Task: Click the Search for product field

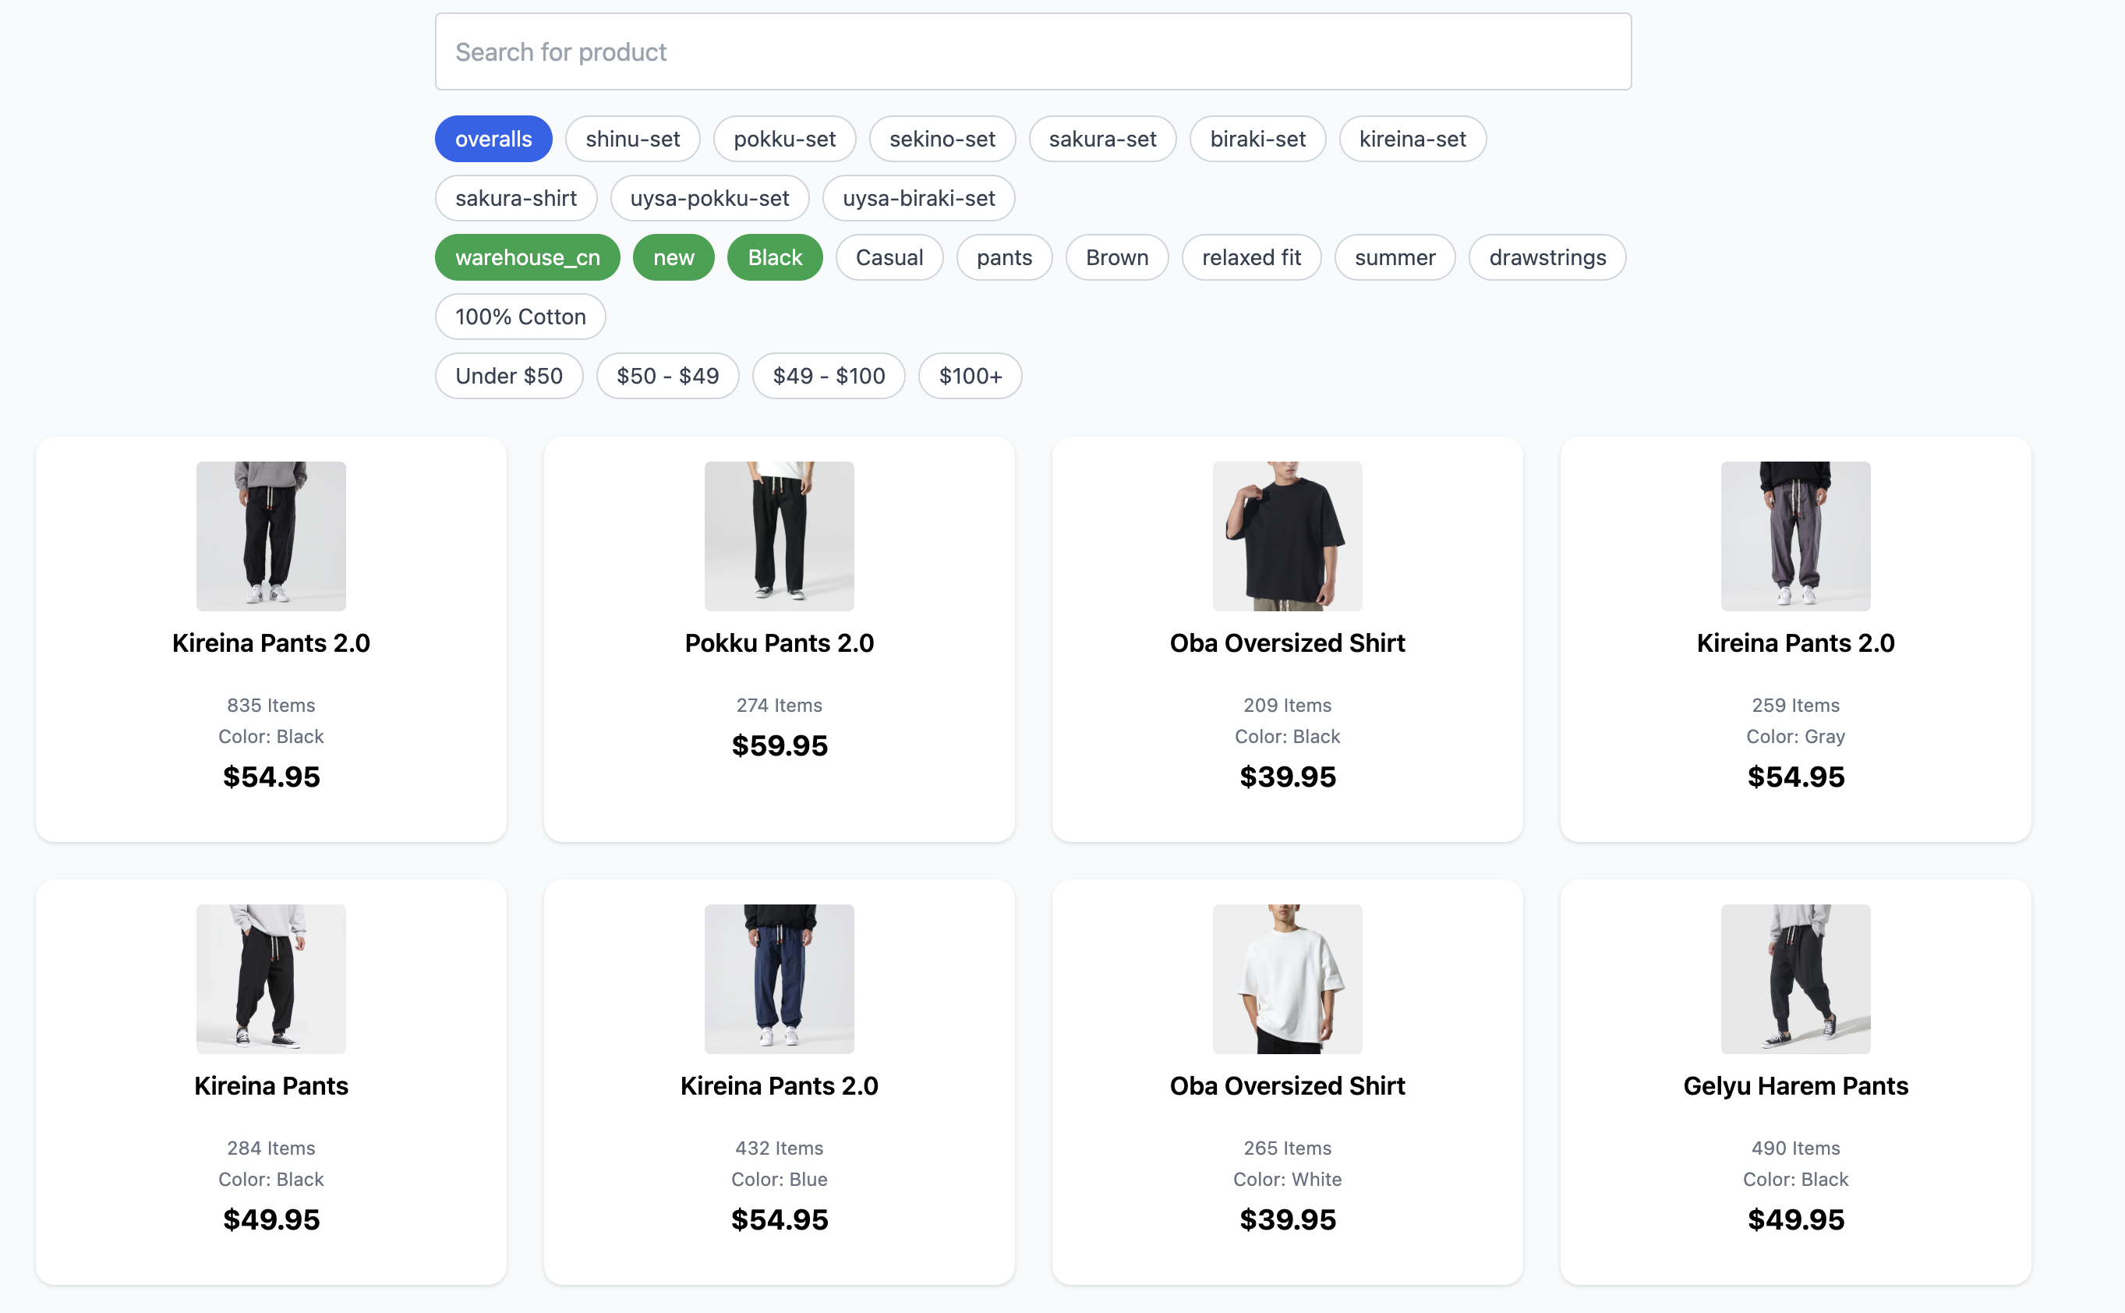Action: coord(1033,52)
